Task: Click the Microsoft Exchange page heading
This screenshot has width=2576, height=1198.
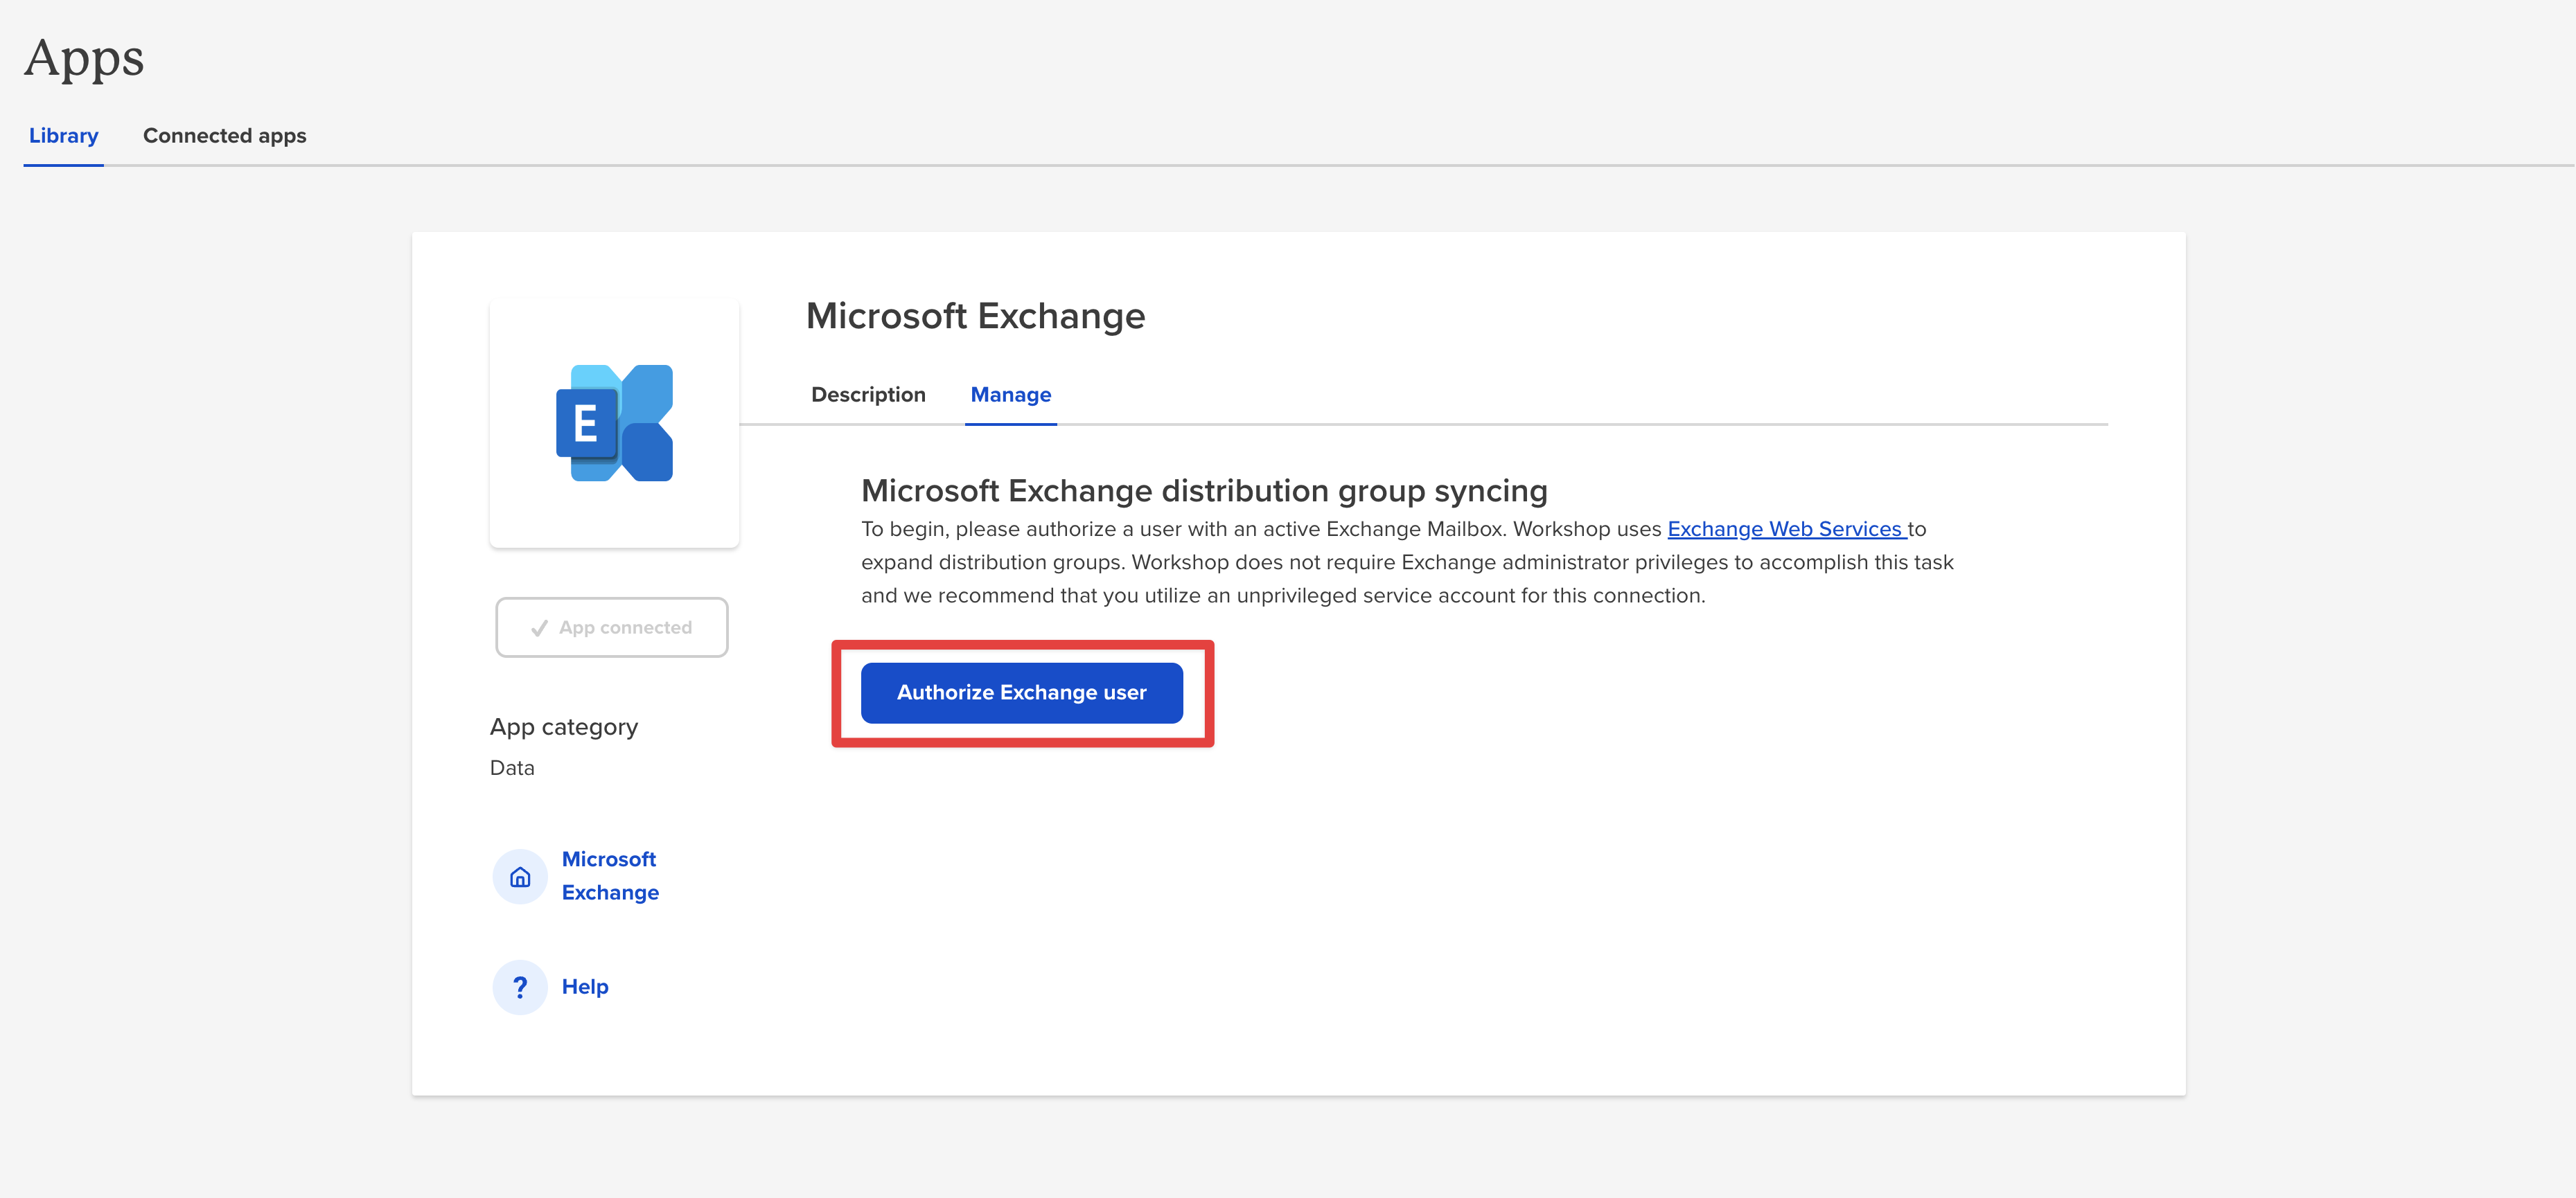Action: click(975, 316)
